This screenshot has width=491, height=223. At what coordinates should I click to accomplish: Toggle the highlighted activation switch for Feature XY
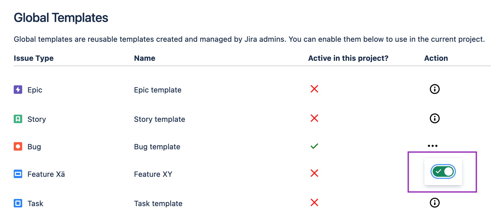pyautogui.click(x=443, y=171)
